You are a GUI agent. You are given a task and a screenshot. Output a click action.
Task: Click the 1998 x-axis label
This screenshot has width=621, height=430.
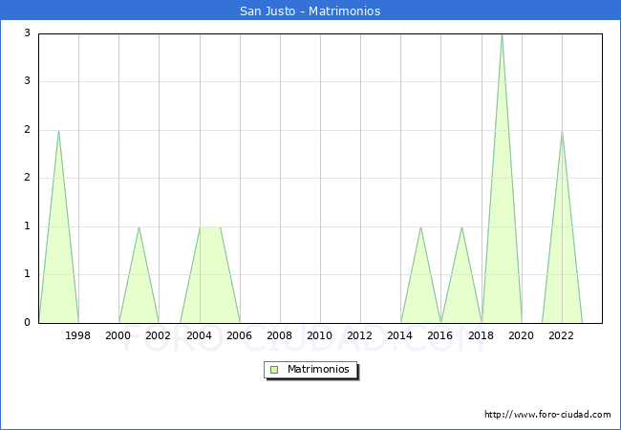[x=78, y=335]
